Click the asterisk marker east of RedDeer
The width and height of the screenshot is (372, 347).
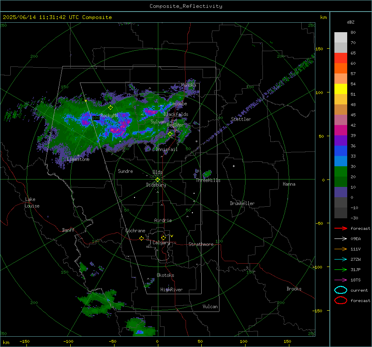pyautogui.click(x=196, y=142)
